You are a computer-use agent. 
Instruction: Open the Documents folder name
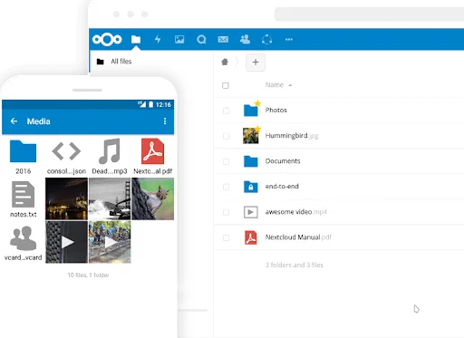click(283, 161)
